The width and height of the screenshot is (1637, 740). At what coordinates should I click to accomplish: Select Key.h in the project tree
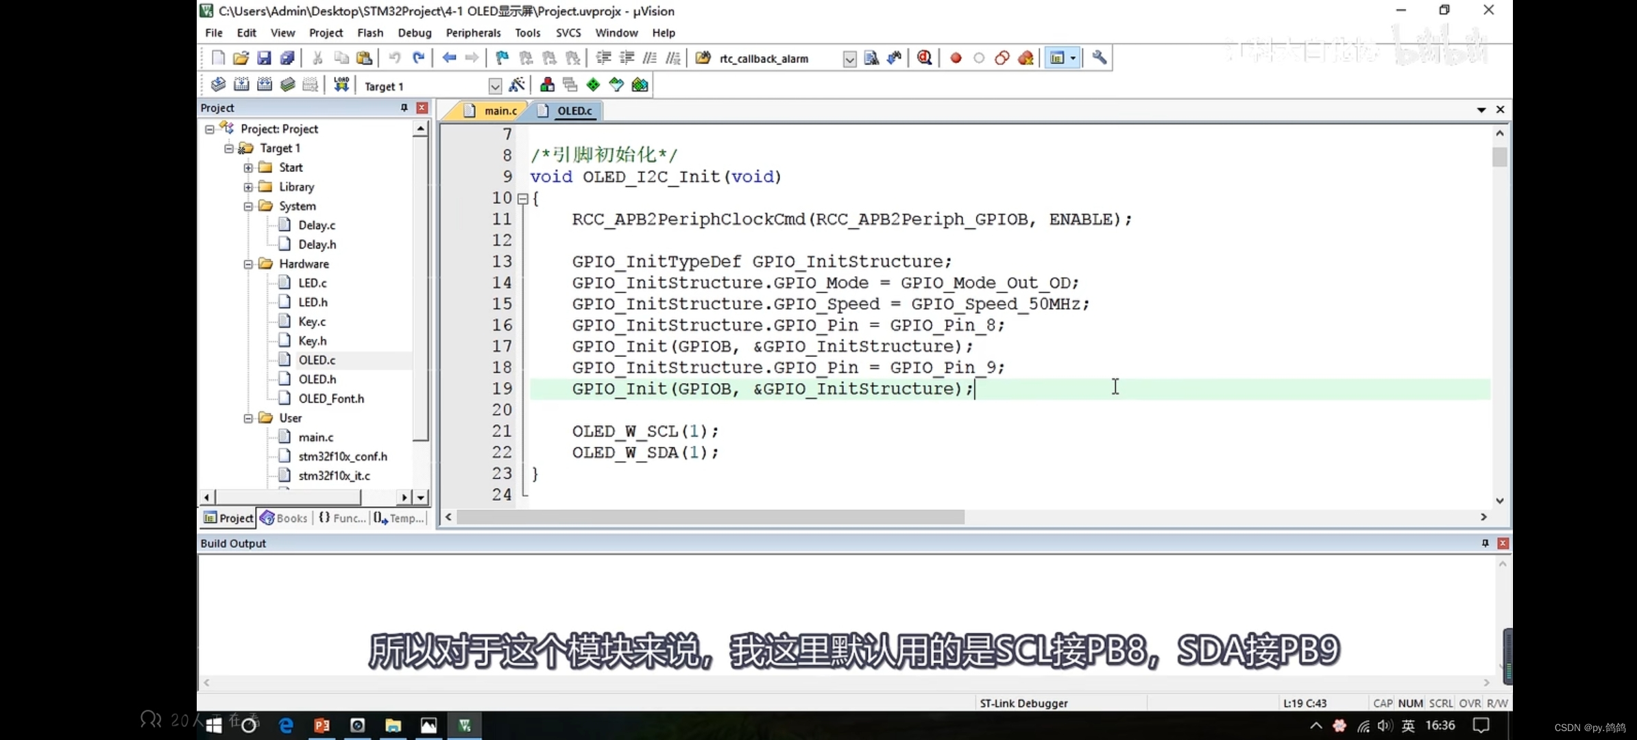[313, 341]
